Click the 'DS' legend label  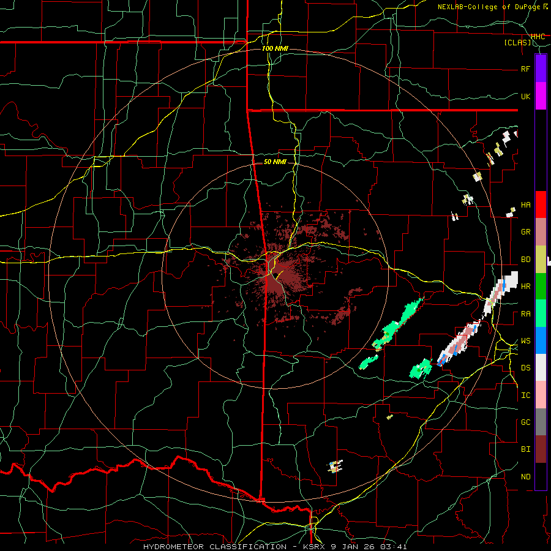[525, 368]
